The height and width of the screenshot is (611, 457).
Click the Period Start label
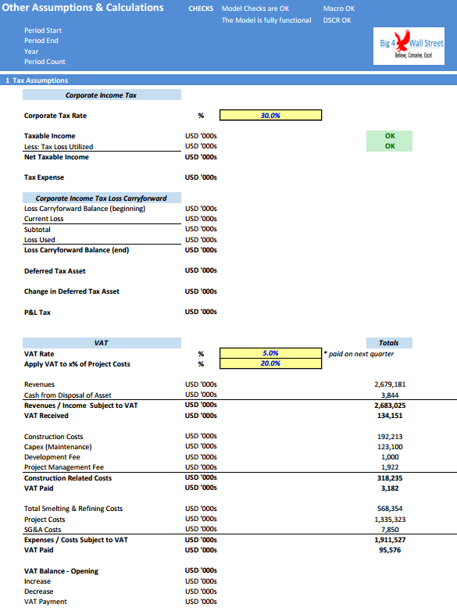tap(43, 30)
